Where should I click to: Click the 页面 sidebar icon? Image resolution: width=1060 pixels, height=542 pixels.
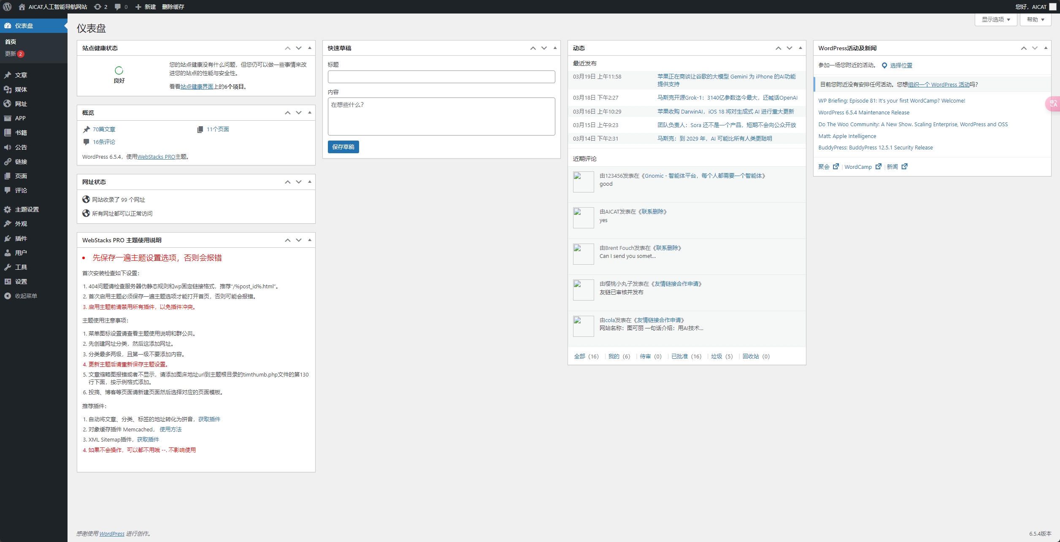pos(8,176)
